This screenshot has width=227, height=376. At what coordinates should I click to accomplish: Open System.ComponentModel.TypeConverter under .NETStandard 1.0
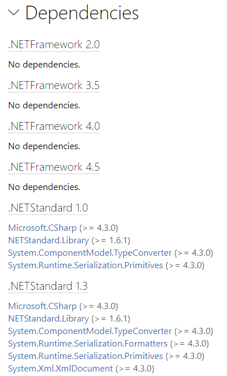point(90,253)
